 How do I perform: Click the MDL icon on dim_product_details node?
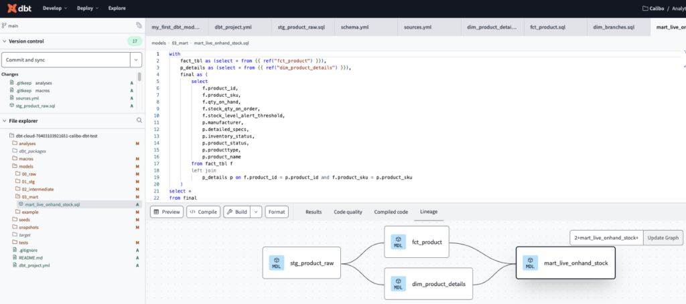click(x=398, y=283)
